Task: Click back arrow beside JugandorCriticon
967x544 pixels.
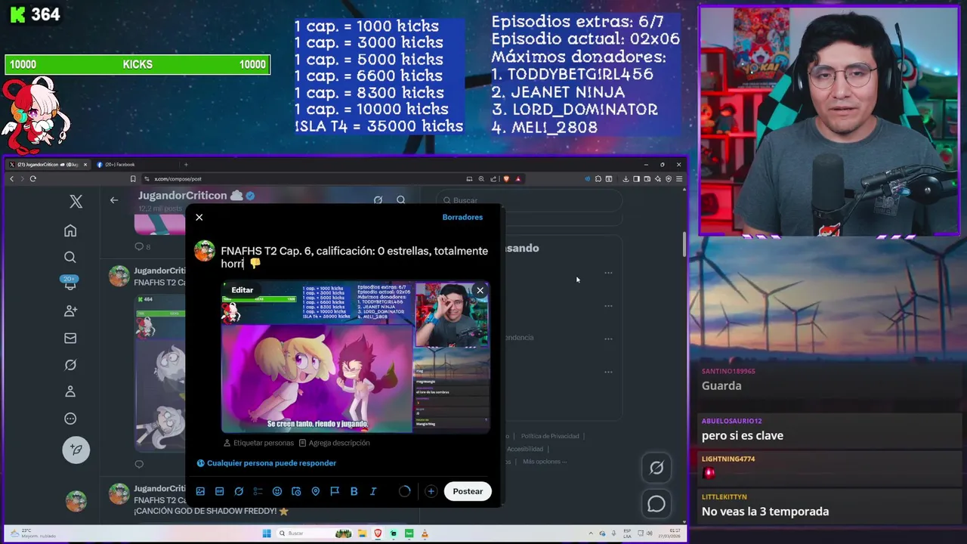Action: tap(114, 200)
